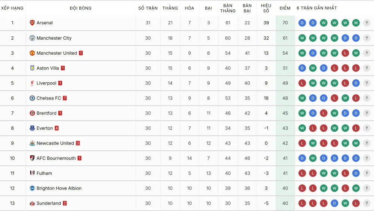Image resolution: width=374 pixels, height=211 pixels.
Task: Click the Brighton Hove Albion crest
Action: click(x=32, y=188)
